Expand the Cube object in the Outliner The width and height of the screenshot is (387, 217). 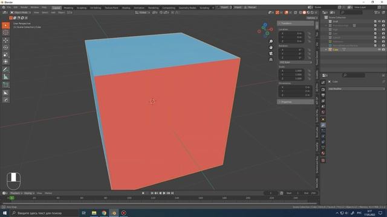(x=326, y=49)
